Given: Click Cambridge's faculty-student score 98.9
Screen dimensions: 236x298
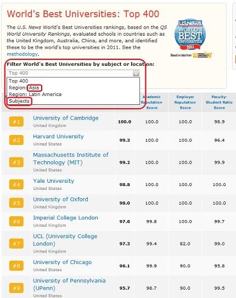Looking at the screenshot, I should (x=220, y=122).
